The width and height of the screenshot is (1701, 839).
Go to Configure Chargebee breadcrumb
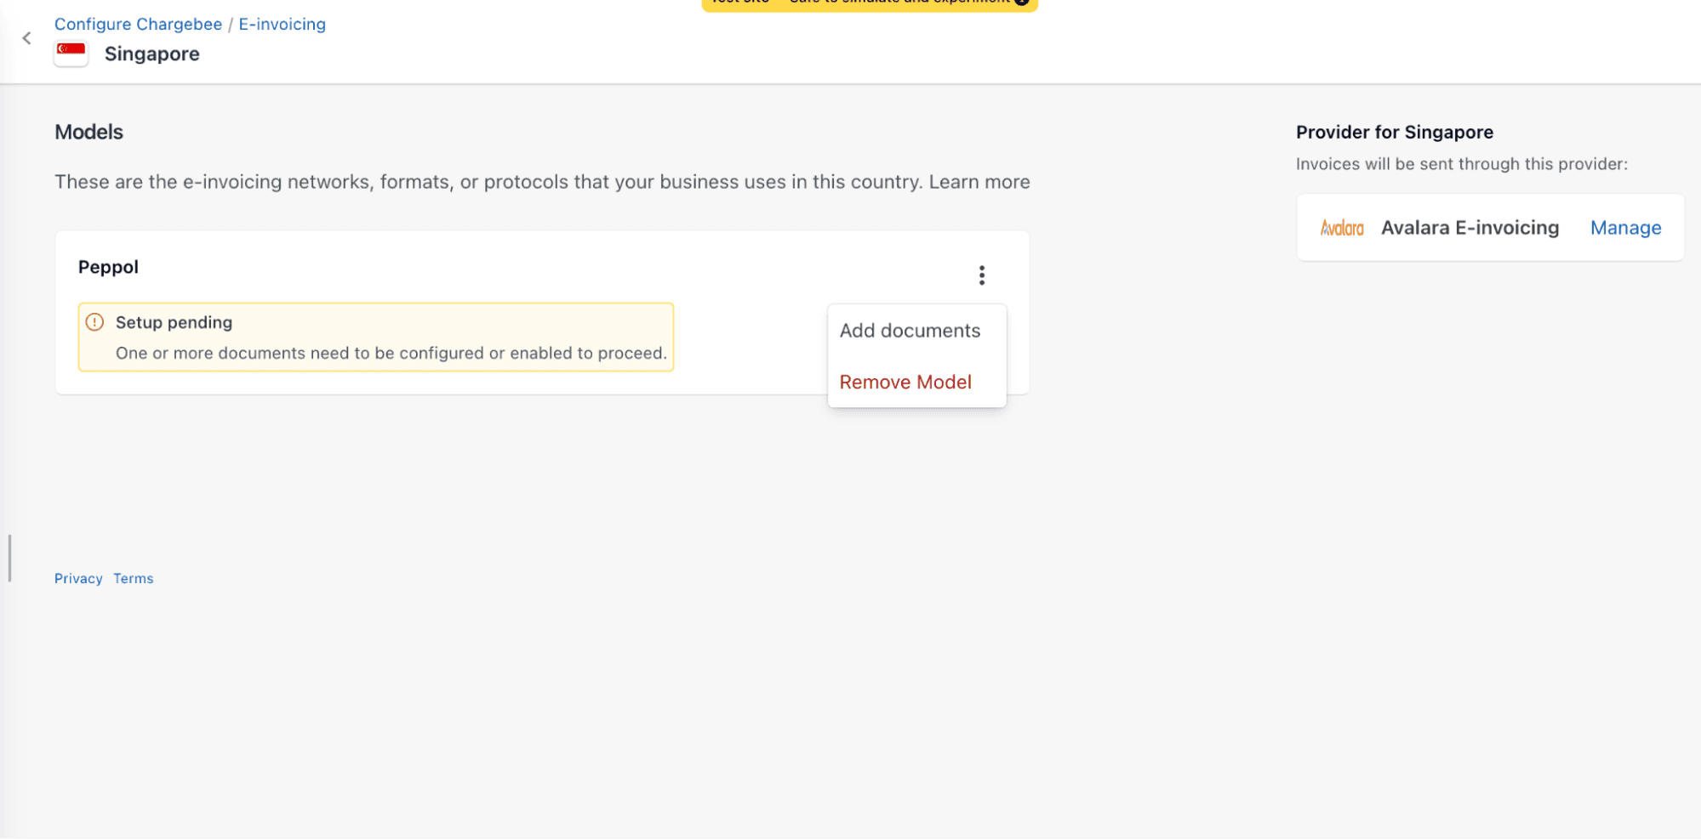pos(138,24)
